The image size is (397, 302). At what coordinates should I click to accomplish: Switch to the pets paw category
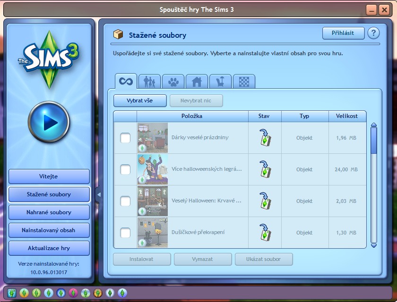coord(173,81)
